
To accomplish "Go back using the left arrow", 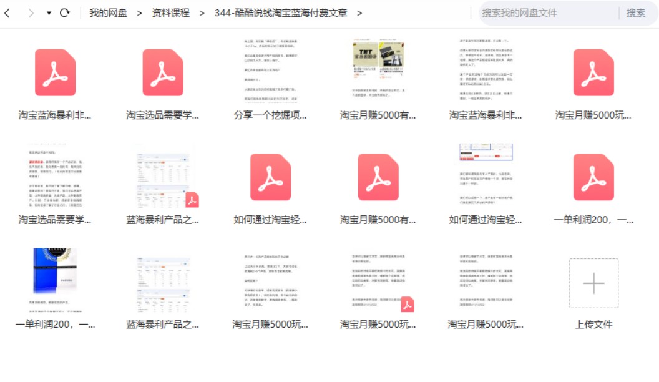I will 7,13.
